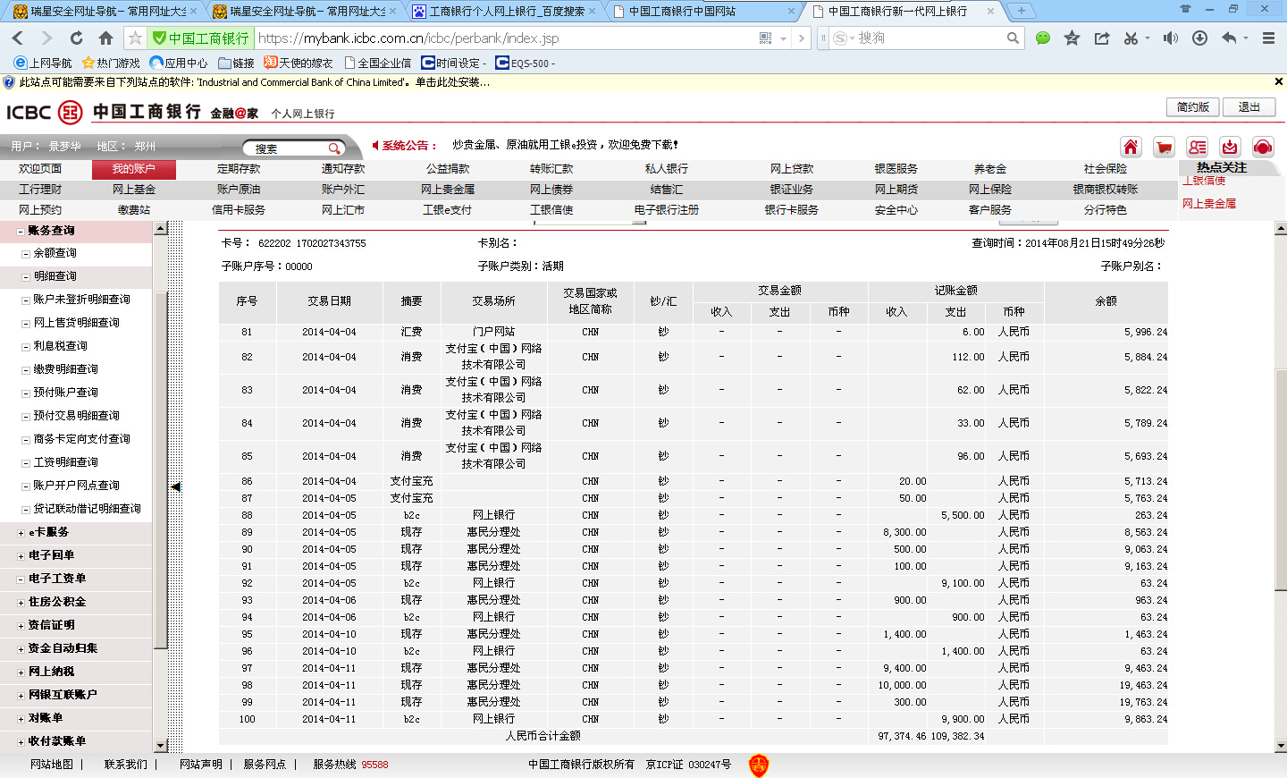The height and width of the screenshot is (778, 1287).
Task: Click the headset customer service icon
Action: click(1263, 148)
